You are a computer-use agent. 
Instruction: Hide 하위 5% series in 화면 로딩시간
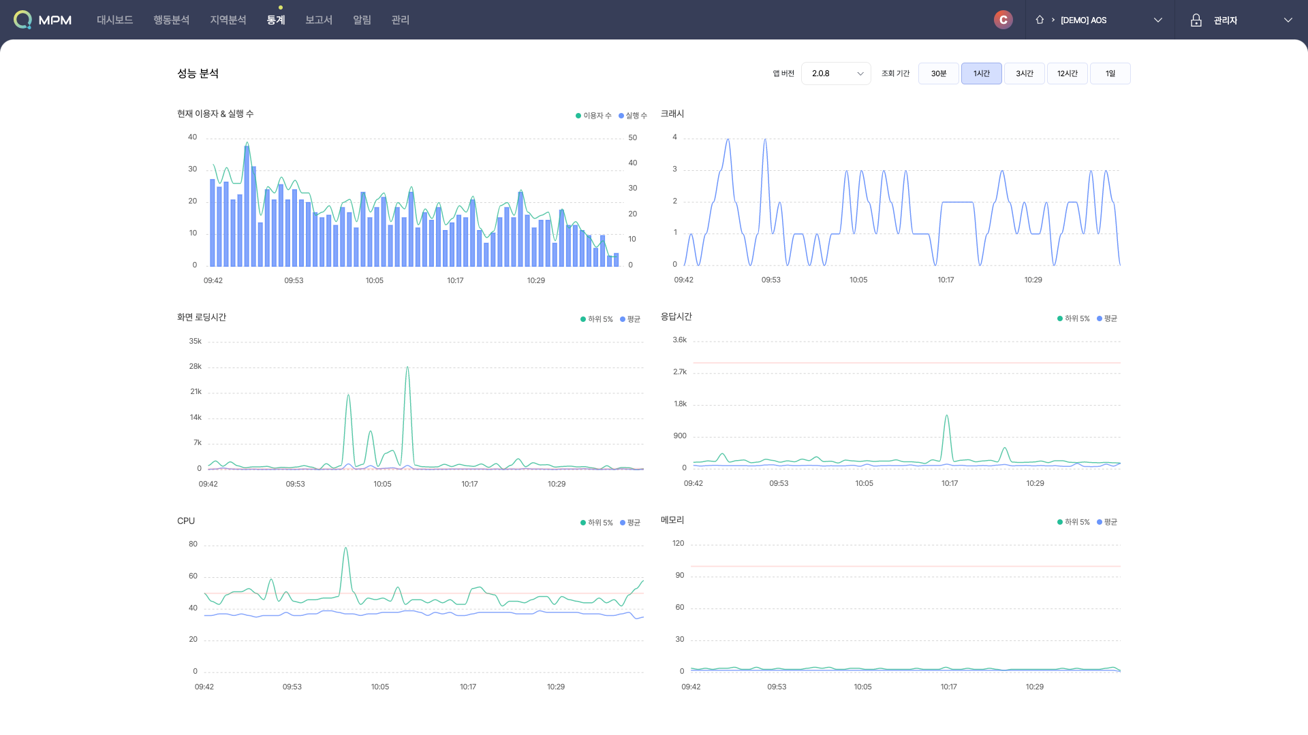click(583, 319)
